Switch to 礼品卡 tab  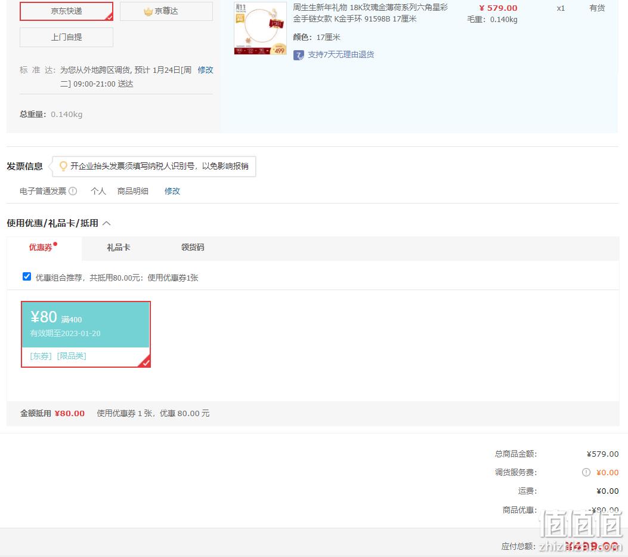pos(119,247)
